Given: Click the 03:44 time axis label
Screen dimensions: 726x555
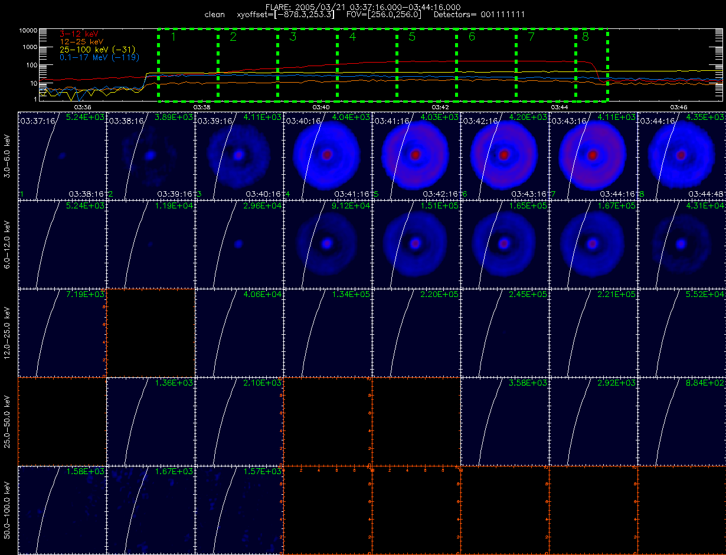Looking at the screenshot, I should coord(560,107).
